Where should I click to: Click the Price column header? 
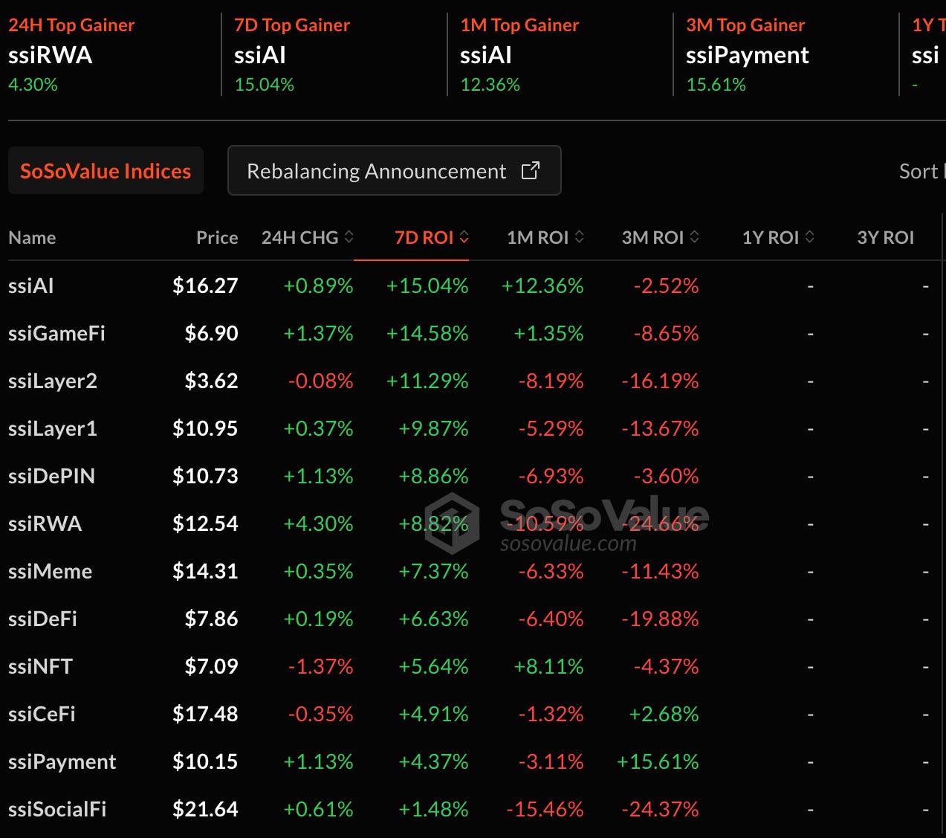tap(217, 238)
